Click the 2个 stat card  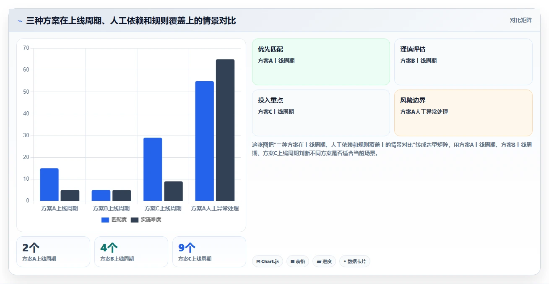coord(53,252)
